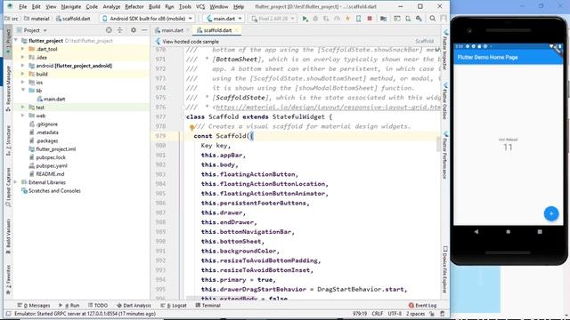Viewport: 570px width, 320px height.
Task: Open Project panel settings gear
Action: click(134, 30)
